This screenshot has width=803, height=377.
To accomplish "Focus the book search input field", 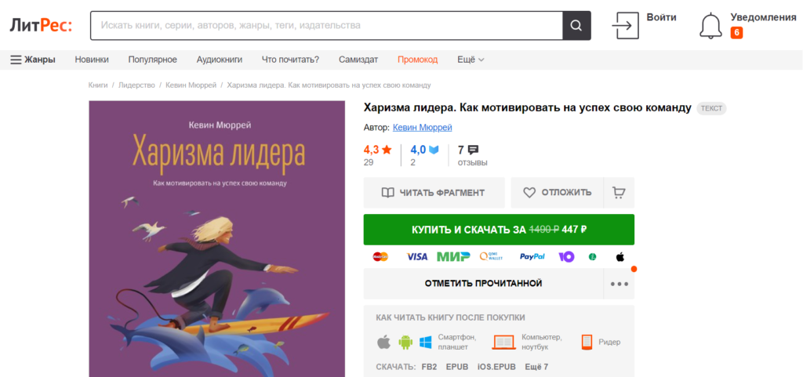I will pos(326,26).
